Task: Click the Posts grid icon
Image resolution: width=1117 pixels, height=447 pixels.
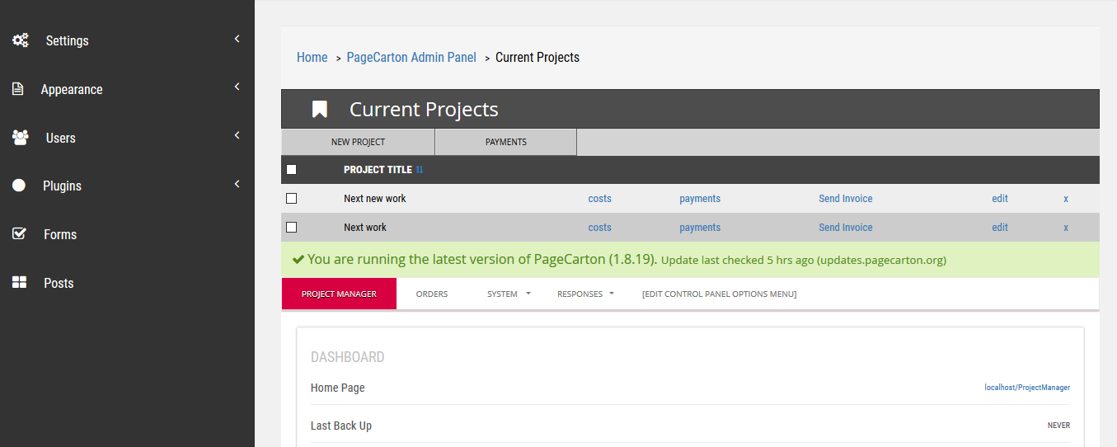Action: tap(19, 283)
